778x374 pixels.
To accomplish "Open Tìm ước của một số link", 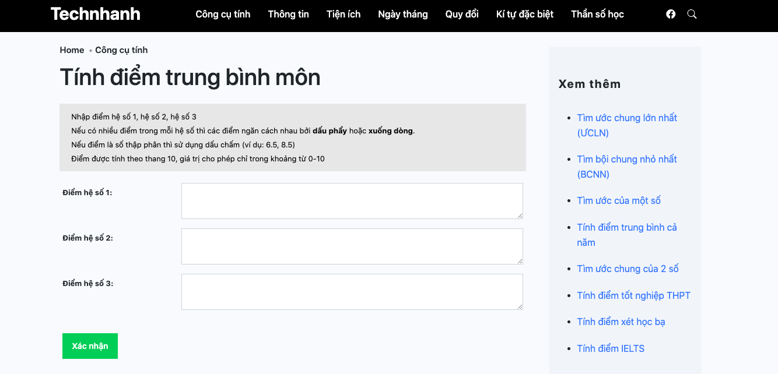I will [619, 200].
